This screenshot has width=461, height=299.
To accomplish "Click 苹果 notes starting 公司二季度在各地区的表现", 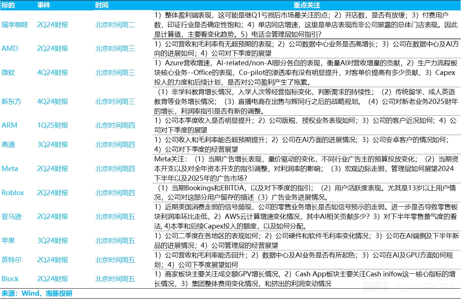I will 306,240.
